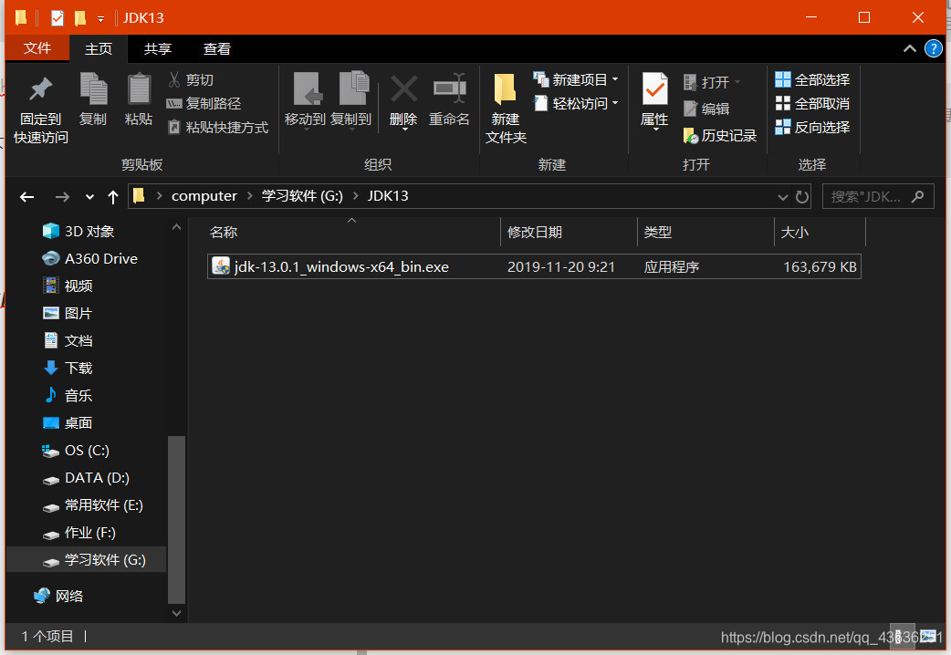Create a new folder (新建文件夹)
This screenshot has height=655, width=951.
[x=506, y=108]
